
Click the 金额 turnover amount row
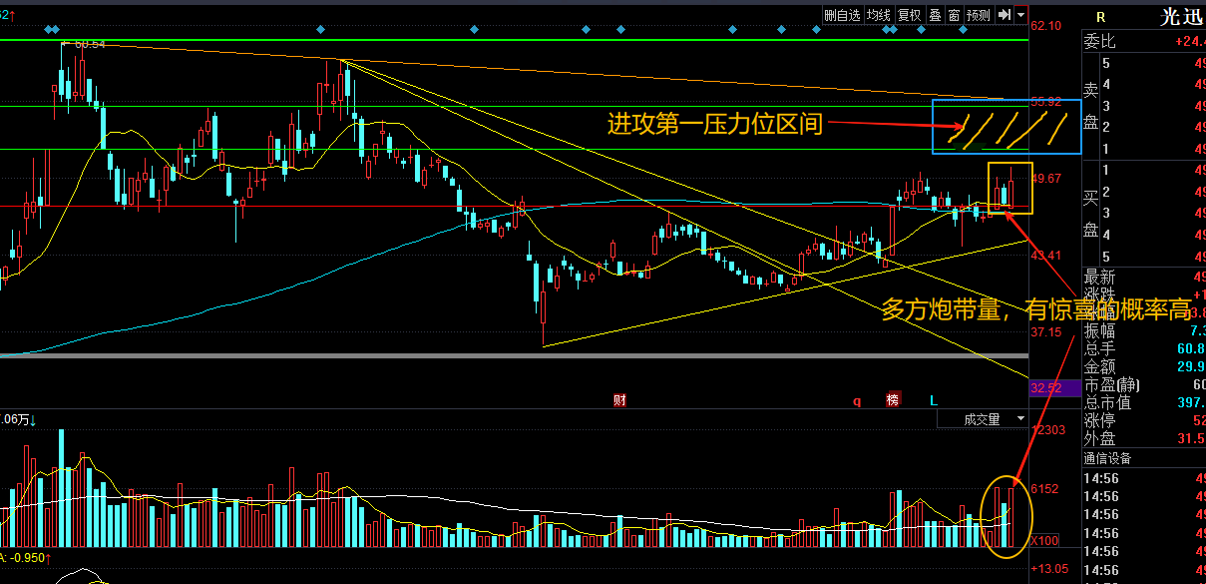coord(1144,366)
